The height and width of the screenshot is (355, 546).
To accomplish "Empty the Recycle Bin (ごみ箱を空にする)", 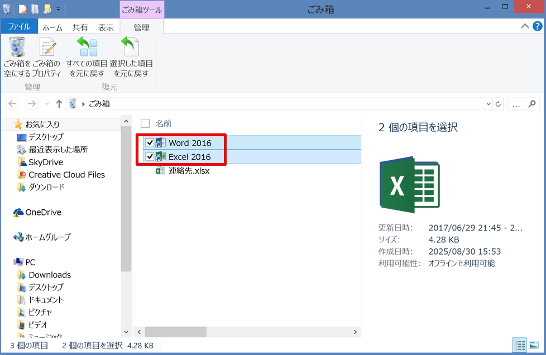I will pos(17,57).
